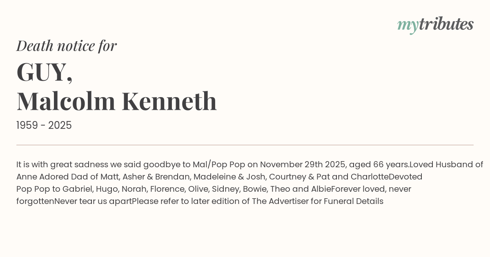Screen dimensions: 490x257
Task: Click the name "Malcolm Kenneth"
Action: click(116, 101)
